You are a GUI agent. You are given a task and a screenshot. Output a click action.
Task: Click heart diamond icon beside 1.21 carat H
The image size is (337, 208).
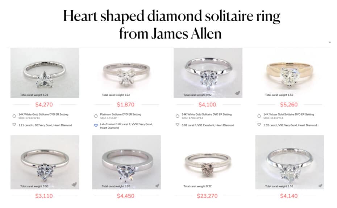14,125
